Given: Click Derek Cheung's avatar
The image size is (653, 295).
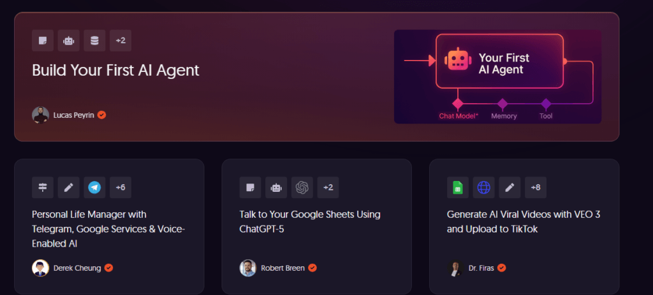Looking at the screenshot, I should coord(40,268).
